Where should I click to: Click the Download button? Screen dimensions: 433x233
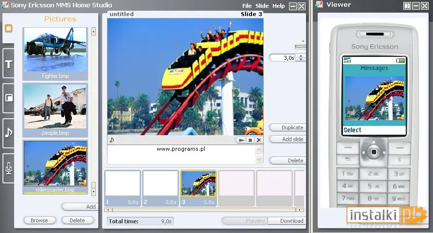click(x=287, y=221)
